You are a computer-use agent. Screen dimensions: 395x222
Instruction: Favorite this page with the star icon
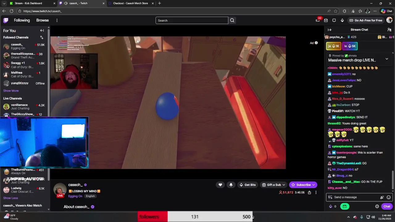point(335,11)
